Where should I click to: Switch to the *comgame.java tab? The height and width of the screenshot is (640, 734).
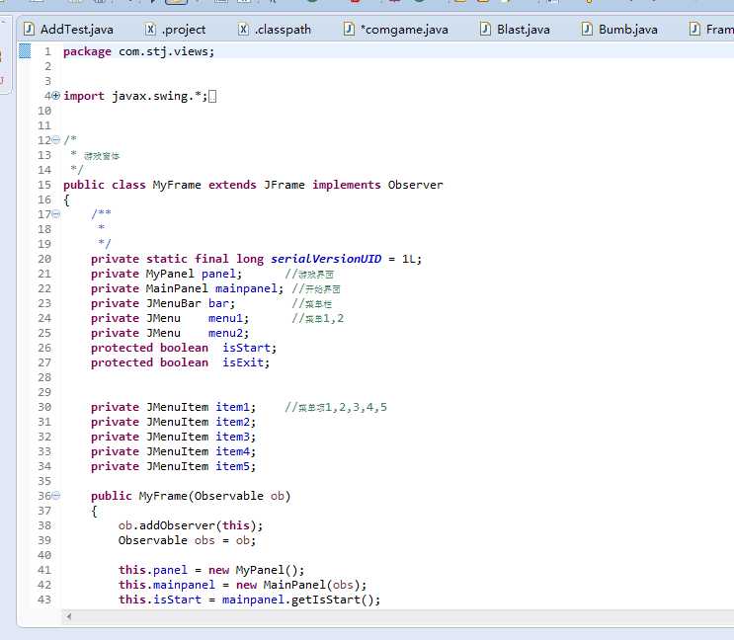coord(396,30)
